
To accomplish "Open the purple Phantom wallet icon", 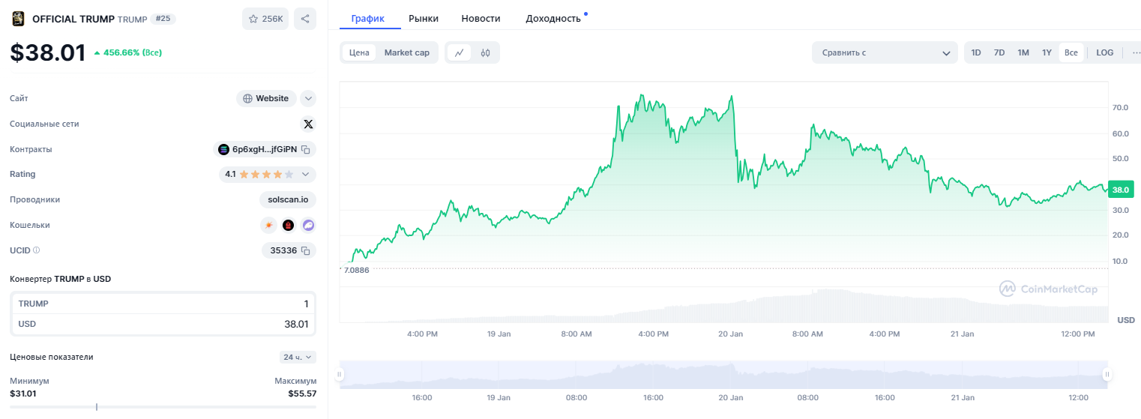I will click(308, 225).
